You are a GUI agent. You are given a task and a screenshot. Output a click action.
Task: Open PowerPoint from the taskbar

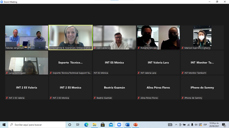pos(136,125)
